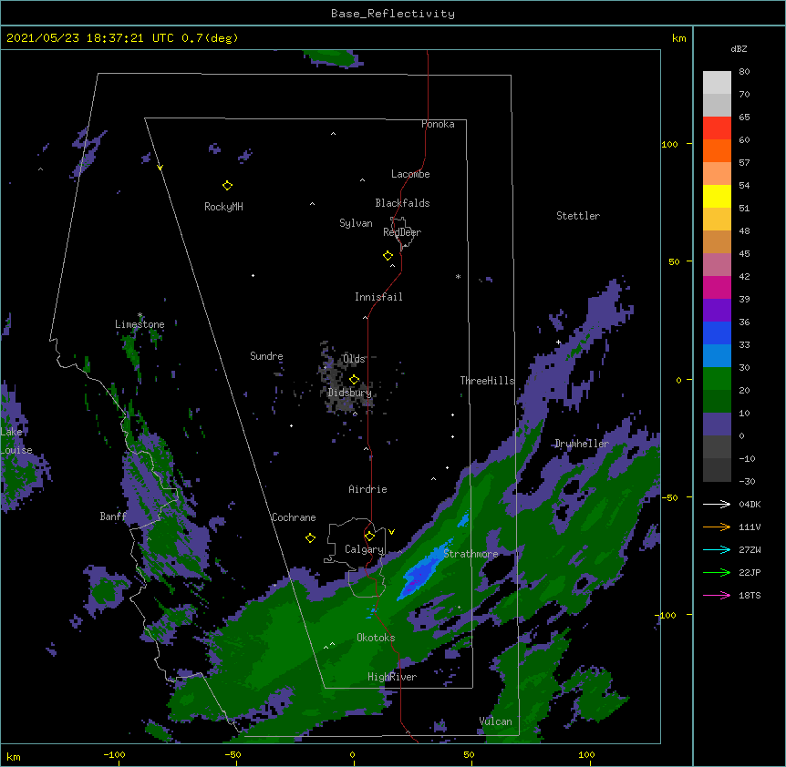Click the Banff label
Viewport: 786px width, 767px height.
click(x=113, y=516)
